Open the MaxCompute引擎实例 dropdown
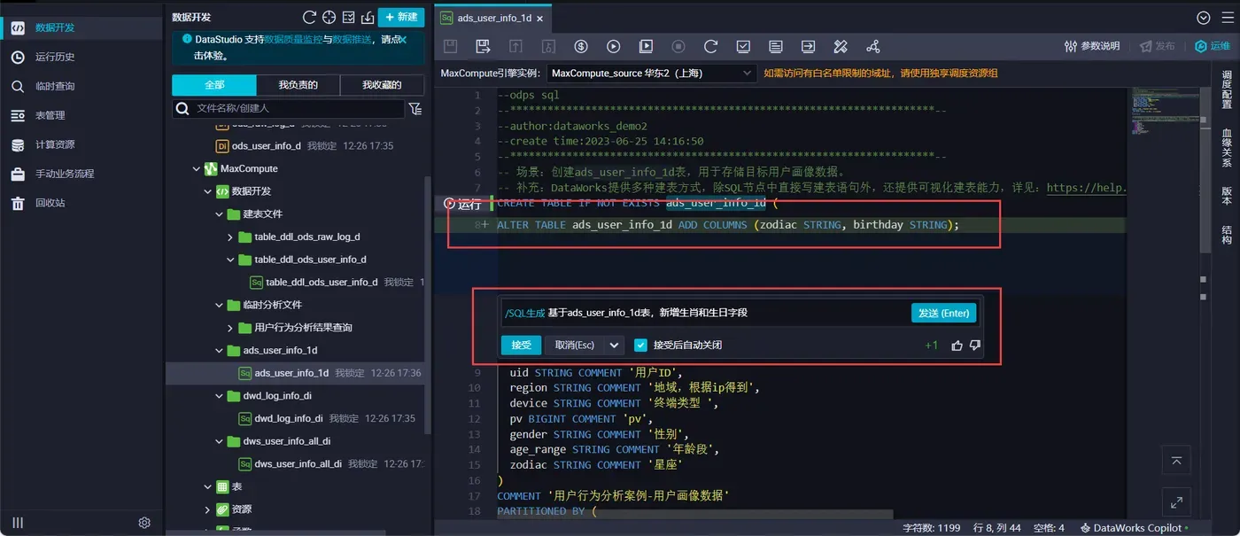This screenshot has height=536, width=1240. point(651,73)
